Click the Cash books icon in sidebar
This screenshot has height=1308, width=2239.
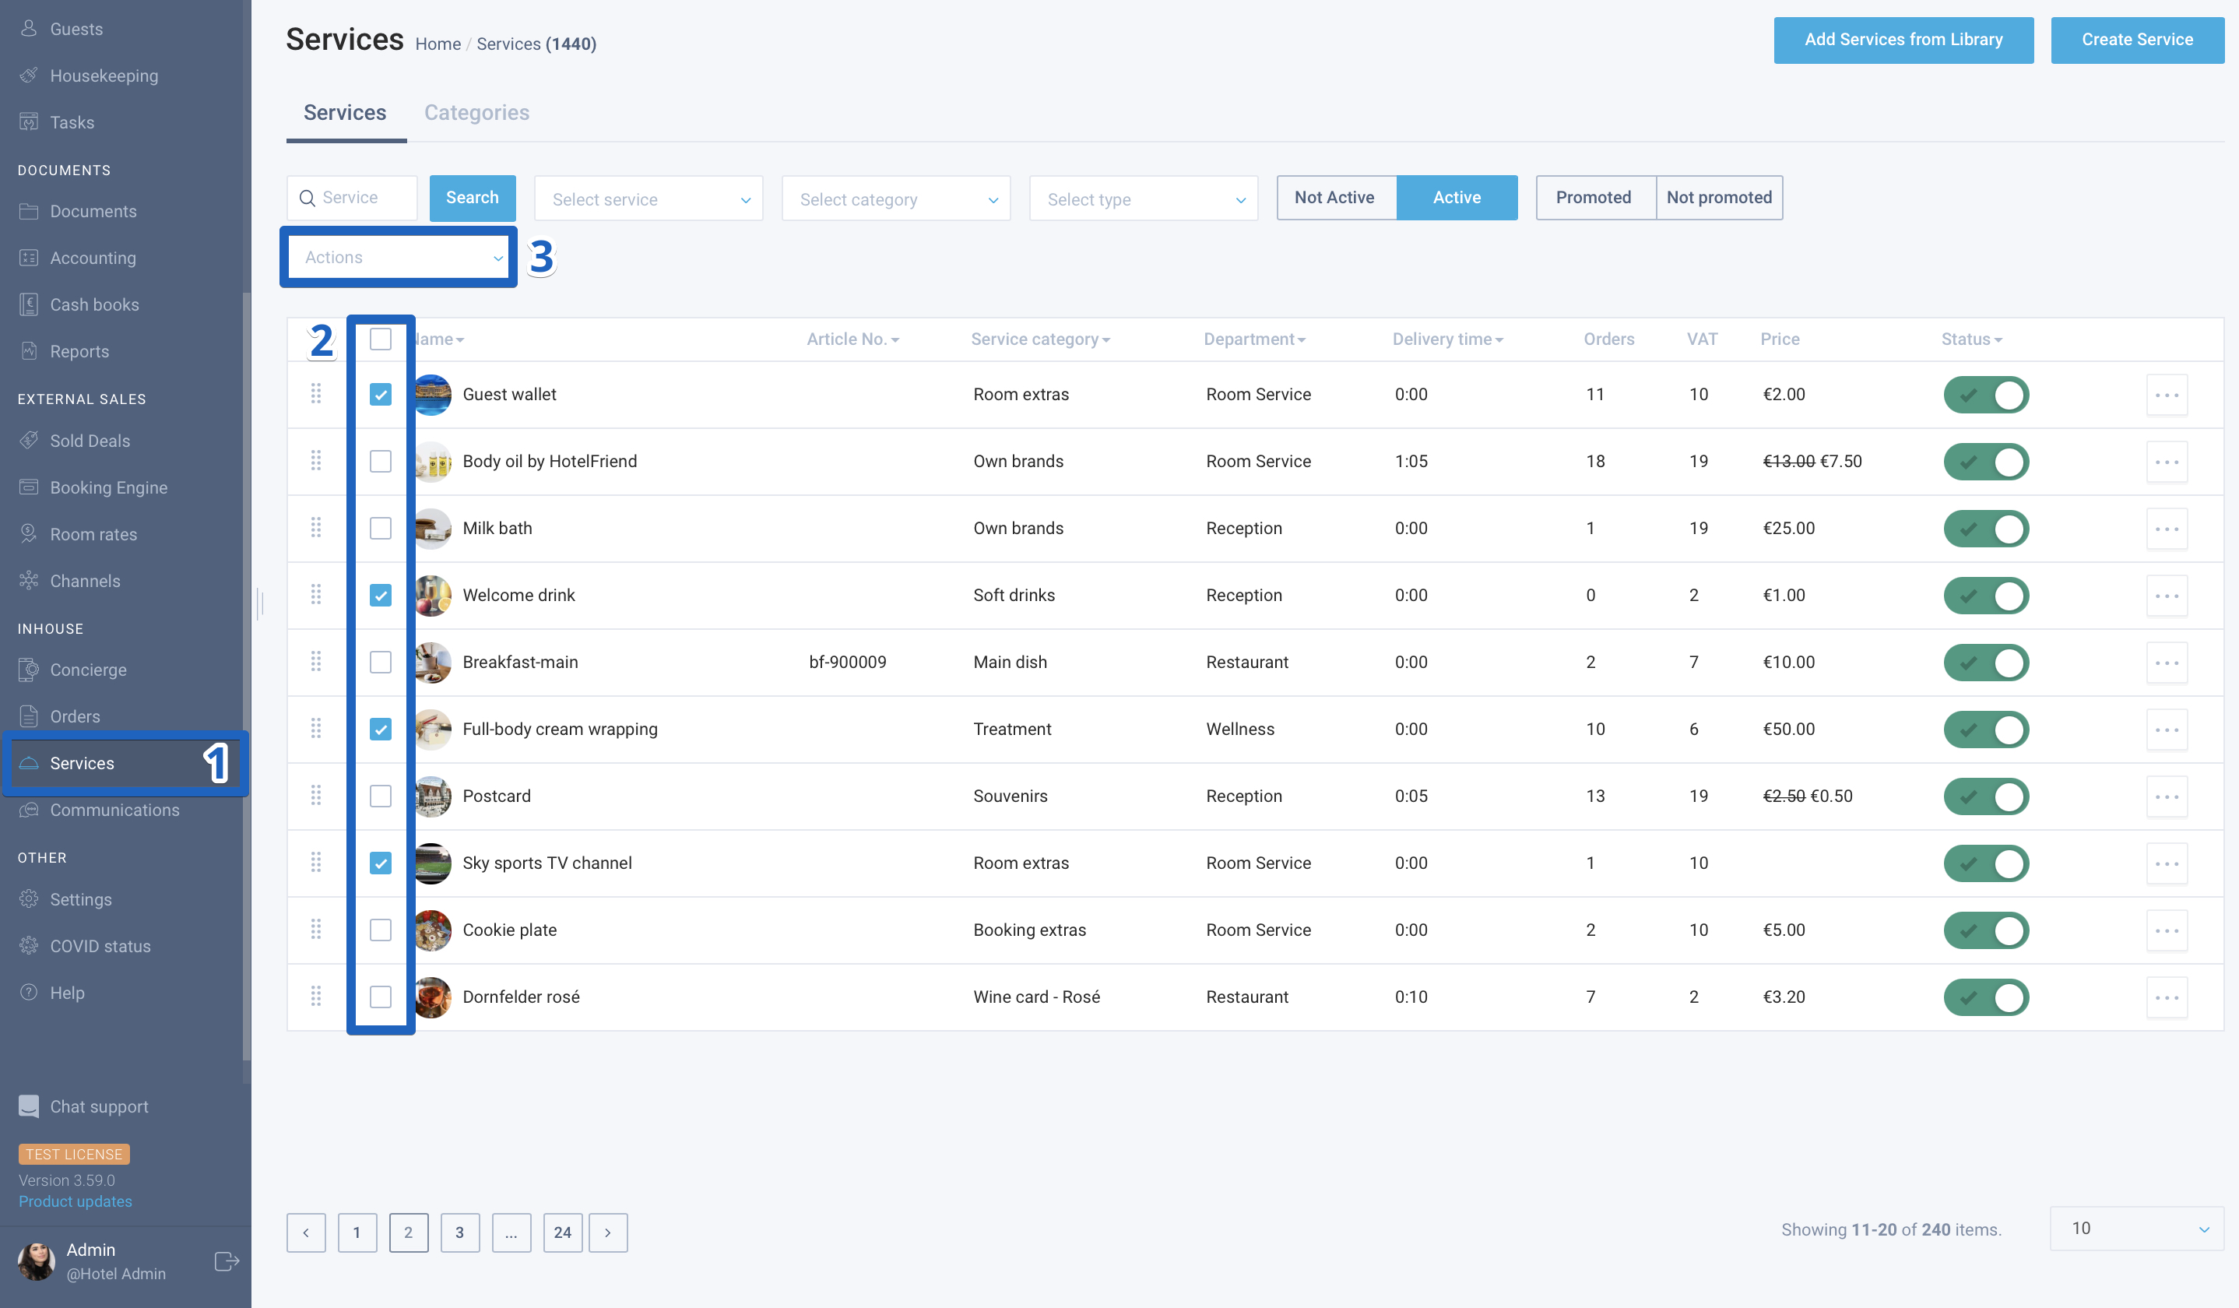pos(29,304)
